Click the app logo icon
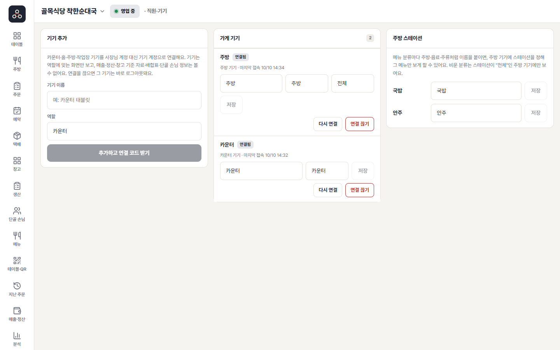560x350 pixels. pos(17,14)
